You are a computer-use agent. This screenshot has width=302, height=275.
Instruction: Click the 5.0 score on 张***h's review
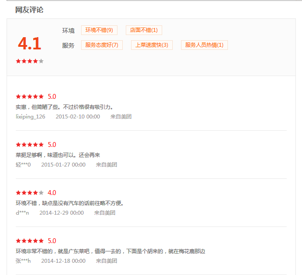point(52,240)
